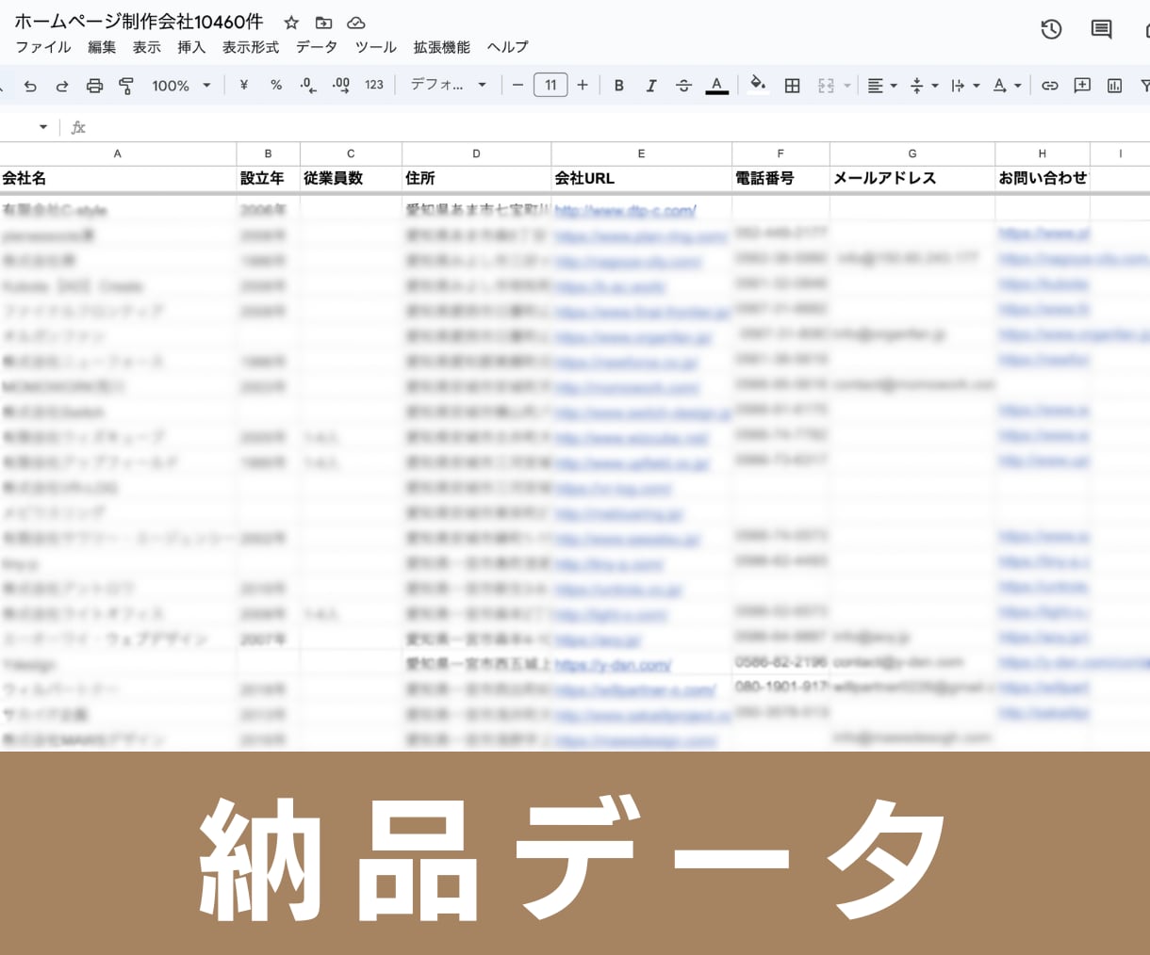The image size is (1150, 955).
Task: Insert a chart using toolbar icon
Action: tap(1114, 86)
